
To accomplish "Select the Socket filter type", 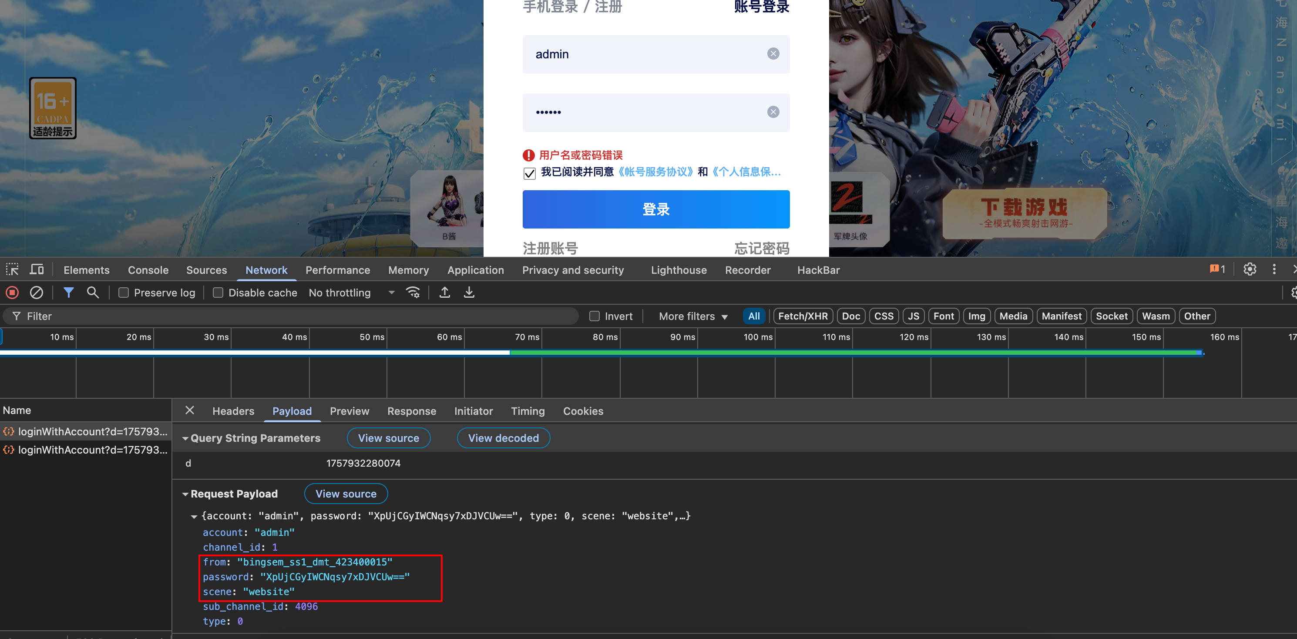I will pos(1111,316).
